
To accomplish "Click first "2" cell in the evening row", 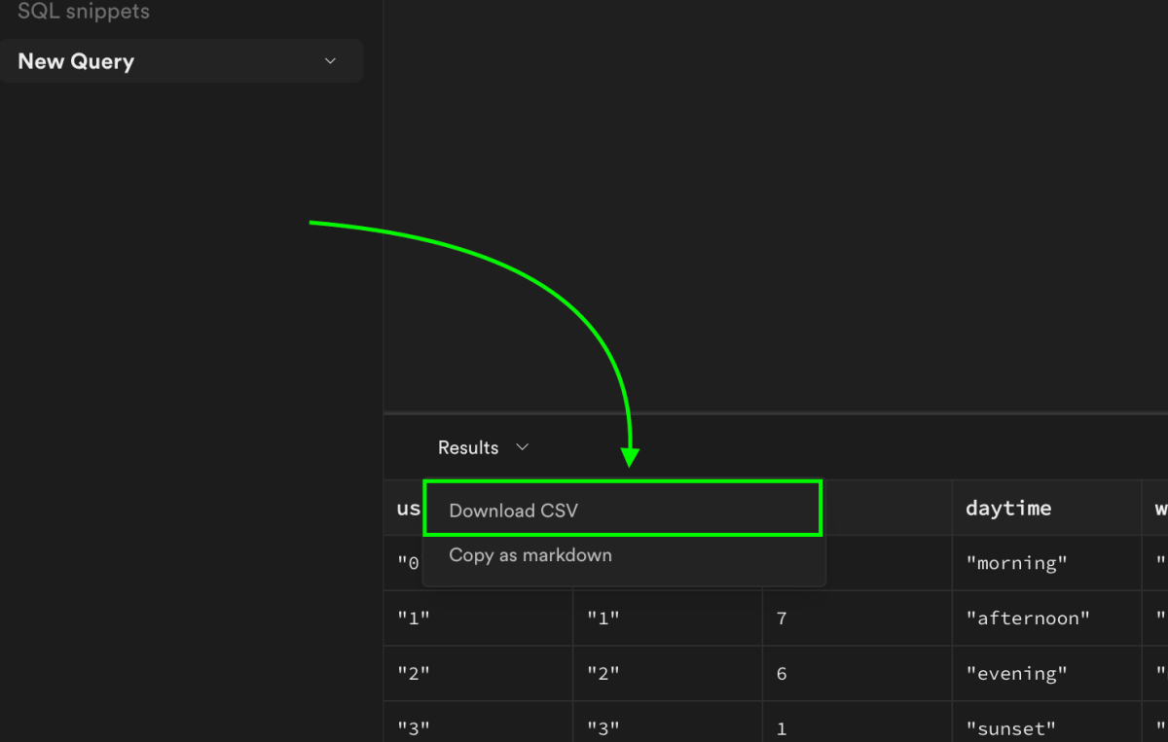I will click(478, 674).
